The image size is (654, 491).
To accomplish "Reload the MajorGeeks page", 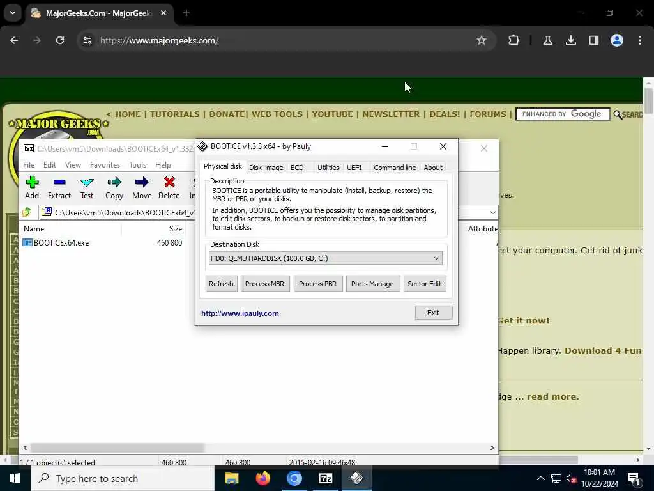I will pyautogui.click(x=60, y=40).
